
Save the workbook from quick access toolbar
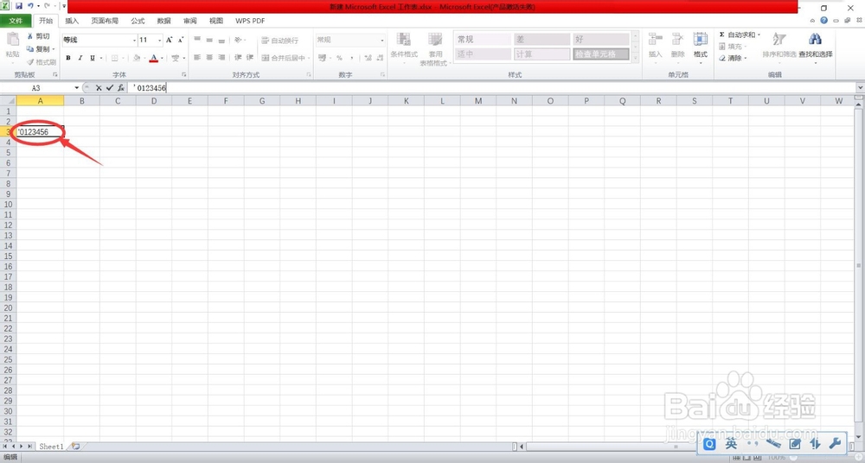coord(19,6)
